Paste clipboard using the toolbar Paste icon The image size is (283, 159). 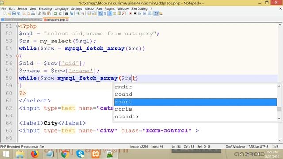49,14
